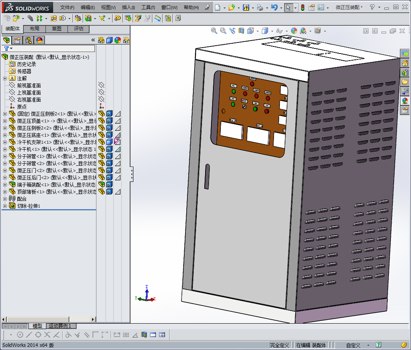Switch to the 运动算例1 tab
Viewport: 411px width, 350px height.
pos(60,326)
